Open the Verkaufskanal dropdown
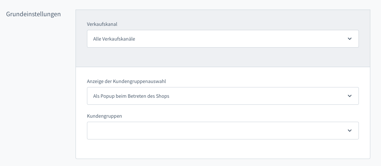The image size is (381, 166). click(x=223, y=39)
